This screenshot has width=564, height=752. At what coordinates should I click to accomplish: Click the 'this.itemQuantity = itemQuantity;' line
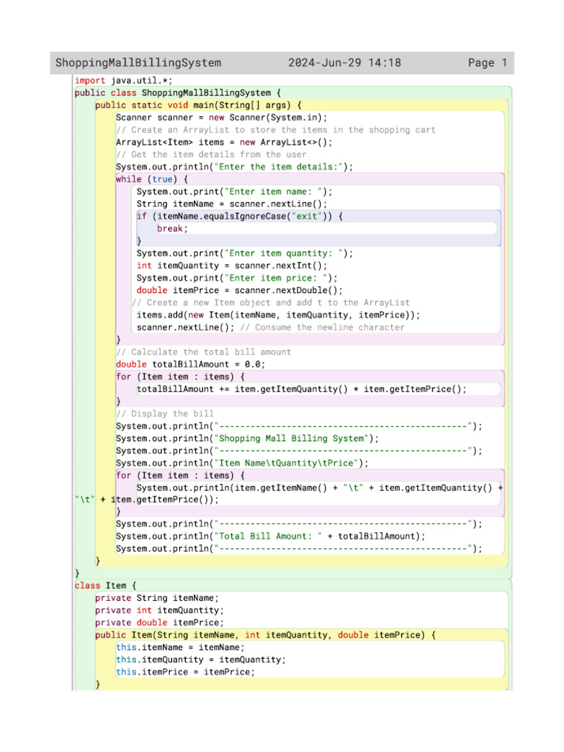point(200,660)
